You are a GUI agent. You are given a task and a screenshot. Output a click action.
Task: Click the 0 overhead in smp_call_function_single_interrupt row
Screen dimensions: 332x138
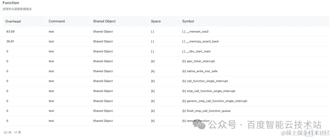click(x=7, y=91)
